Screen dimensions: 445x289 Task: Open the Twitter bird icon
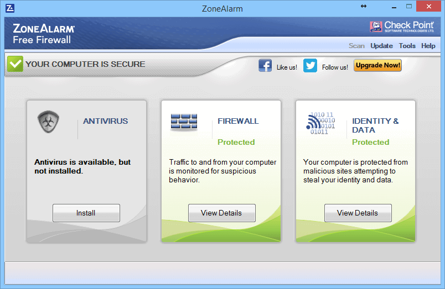(310, 65)
